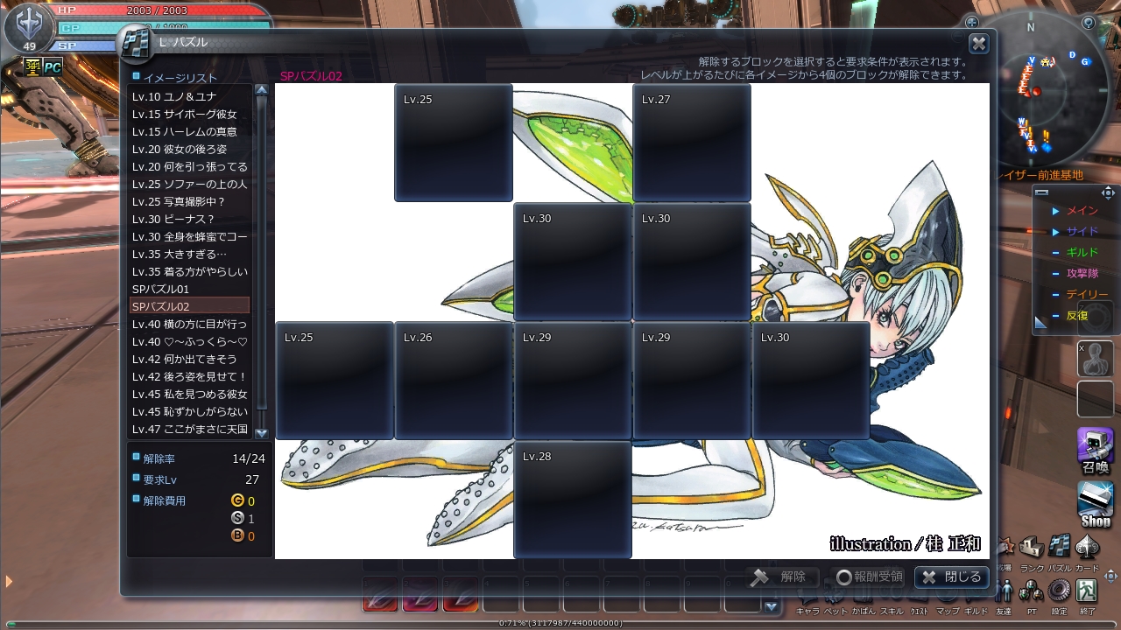This screenshot has height=630, width=1121.
Task: Select the Lv.28 puzzle block
Action: point(573,500)
